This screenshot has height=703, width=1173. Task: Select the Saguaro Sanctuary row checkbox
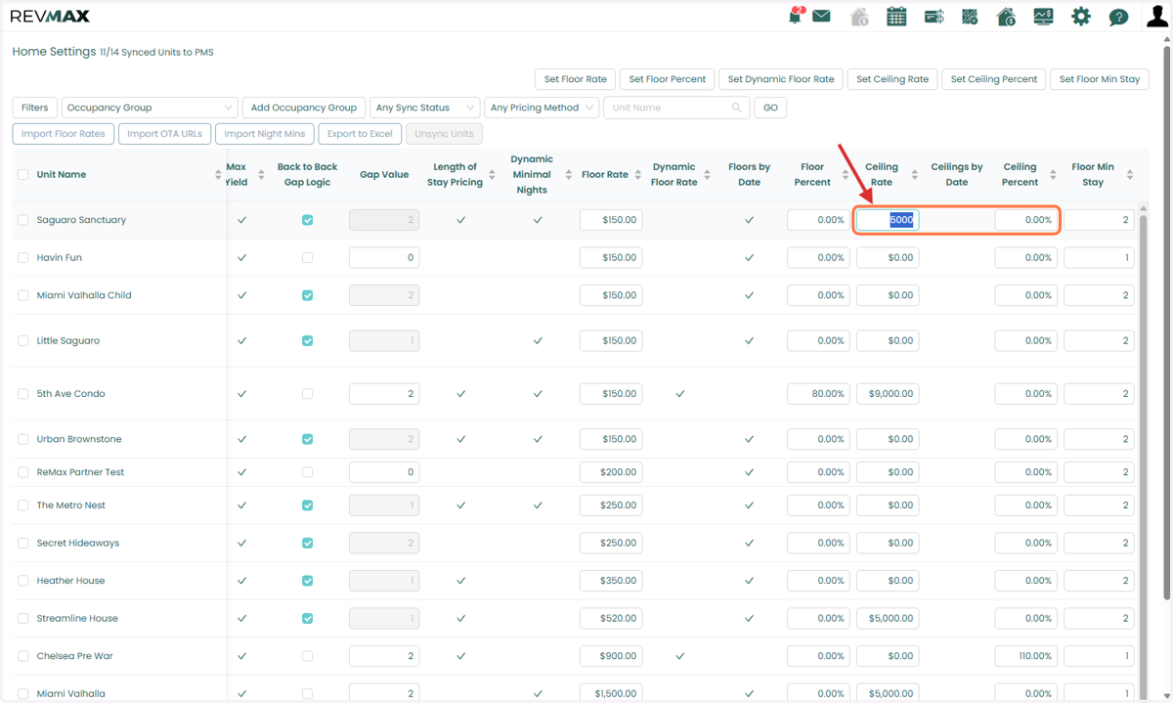[x=23, y=220]
